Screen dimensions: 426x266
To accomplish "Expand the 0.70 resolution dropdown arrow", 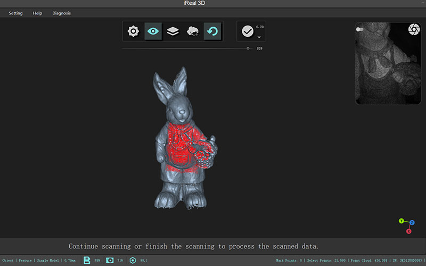I will tap(259, 37).
